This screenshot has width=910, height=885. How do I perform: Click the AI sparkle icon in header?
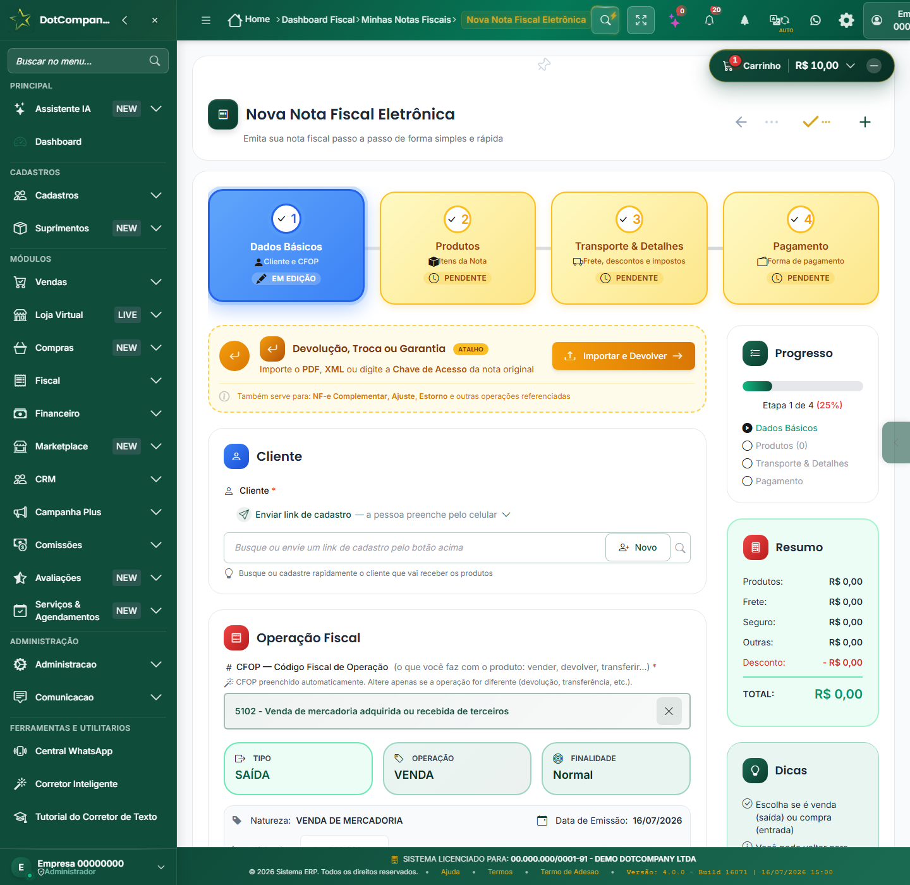click(x=675, y=20)
